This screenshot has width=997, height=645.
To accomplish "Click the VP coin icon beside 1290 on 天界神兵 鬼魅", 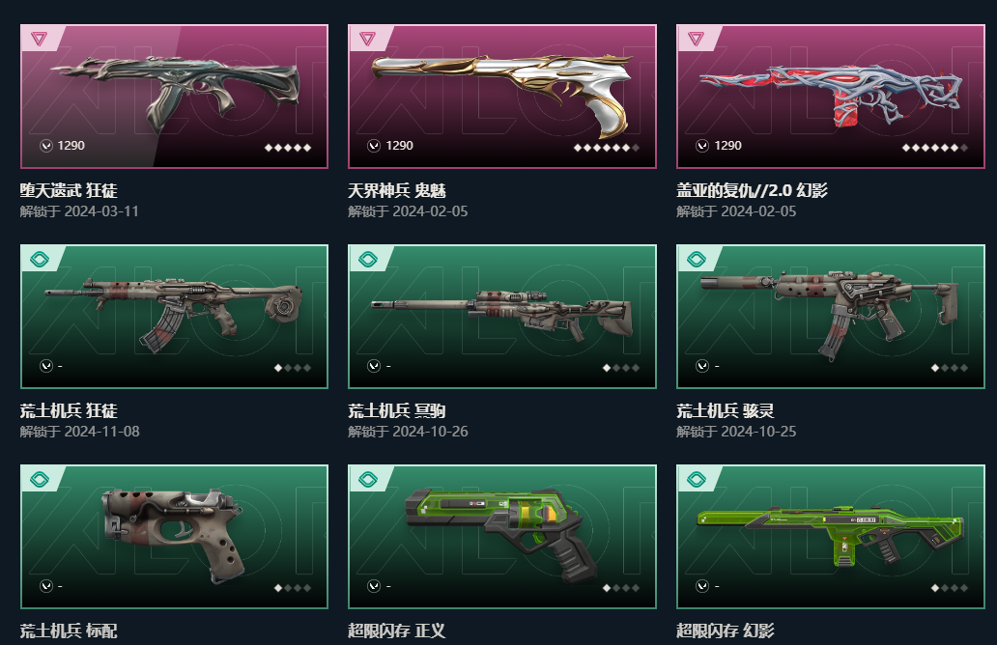I will click(x=374, y=146).
